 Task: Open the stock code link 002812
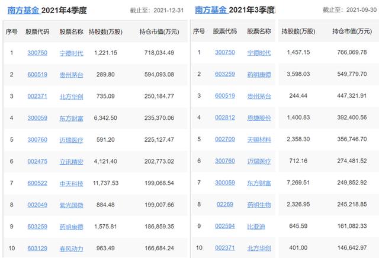225,117
